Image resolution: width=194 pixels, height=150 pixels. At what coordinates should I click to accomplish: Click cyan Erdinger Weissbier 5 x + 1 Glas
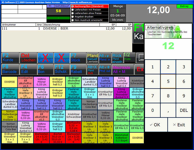(89, 93)
